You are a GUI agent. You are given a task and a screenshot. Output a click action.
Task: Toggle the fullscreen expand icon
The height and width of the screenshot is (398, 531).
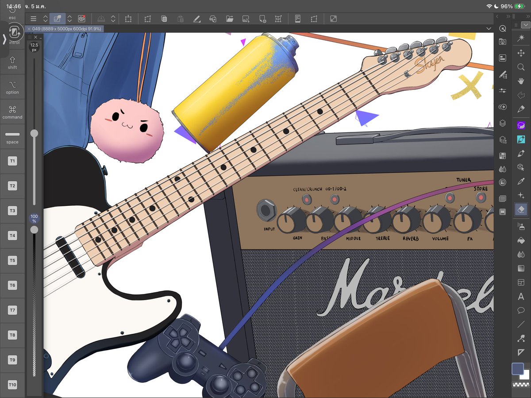click(x=333, y=19)
